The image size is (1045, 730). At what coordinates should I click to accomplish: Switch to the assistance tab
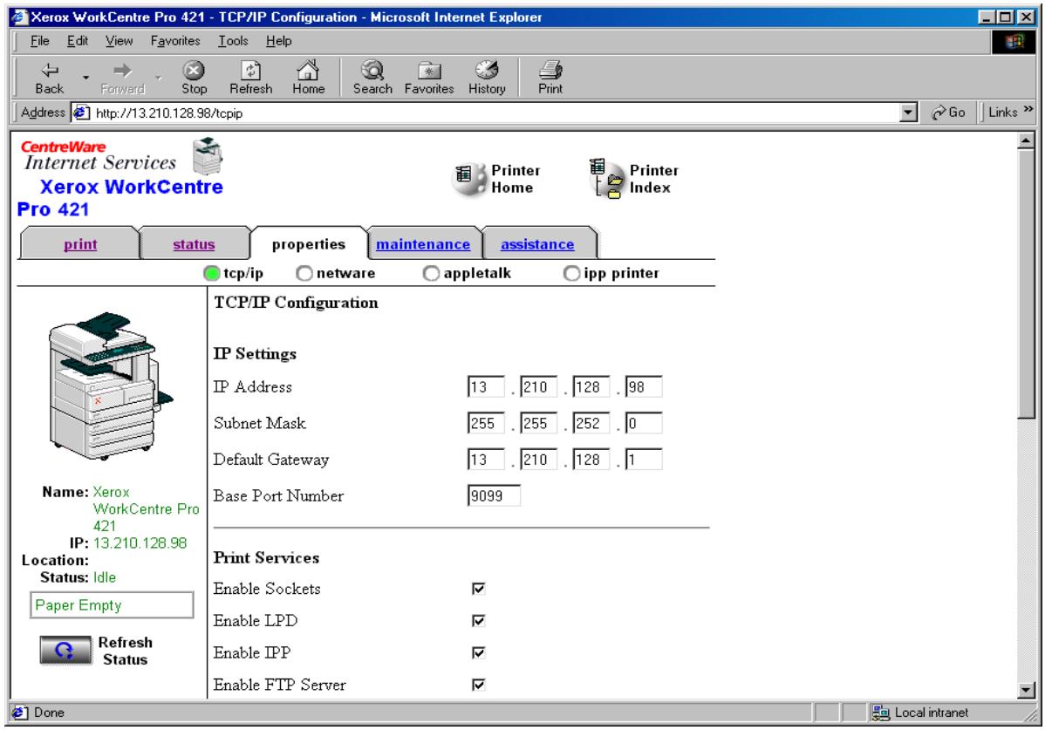point(537,244)
